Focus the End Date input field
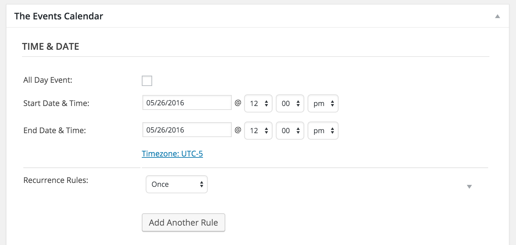 coord(187,130)
